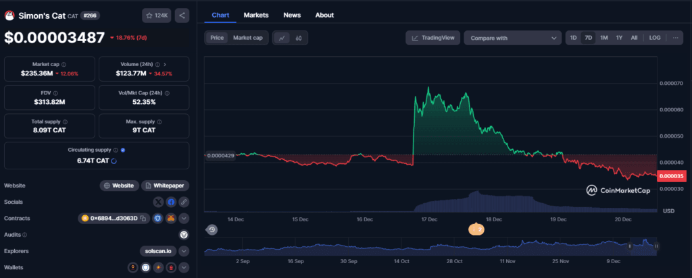
Task: Open the Whitepaper link
Action: tap(165, 186)
